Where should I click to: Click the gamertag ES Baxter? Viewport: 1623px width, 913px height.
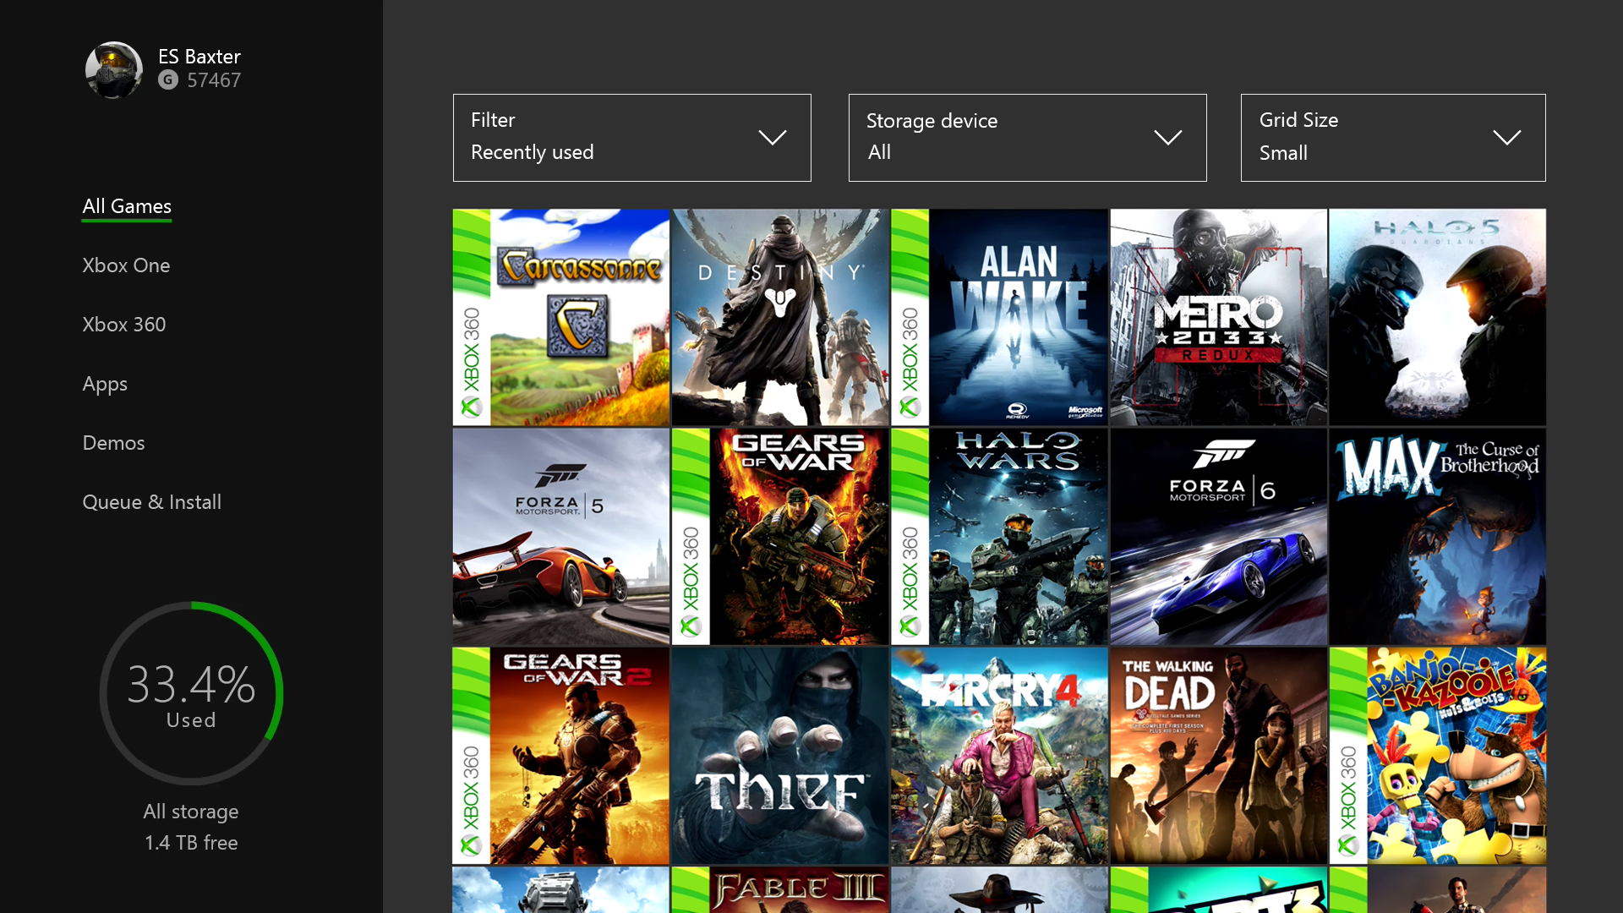pyautogui.click(x=199, y=57)
